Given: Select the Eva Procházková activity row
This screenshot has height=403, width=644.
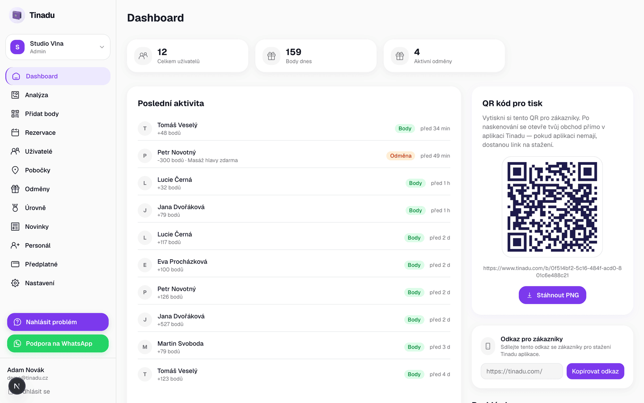Looking at the screenshot, I should pos(294,265).
